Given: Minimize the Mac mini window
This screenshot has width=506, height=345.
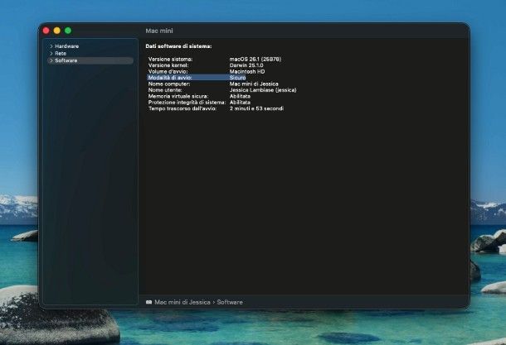Looking at the screenshot, I should 57,31.
